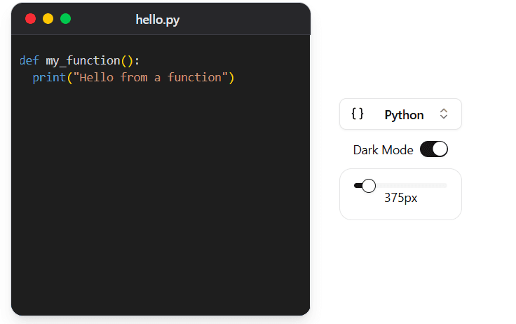Click the "Dark Mode" text label
Screen dimensions: 516x324
click(x=383, y=150)
